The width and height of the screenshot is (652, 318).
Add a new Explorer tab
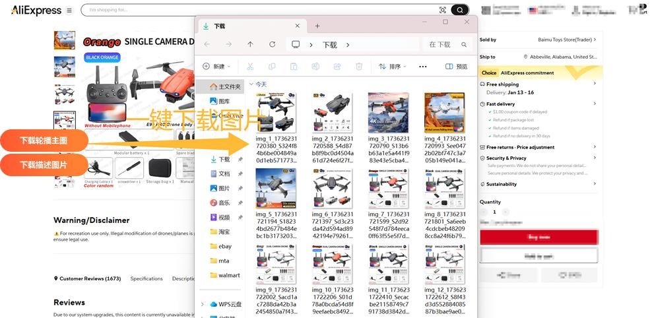[317, 26]
